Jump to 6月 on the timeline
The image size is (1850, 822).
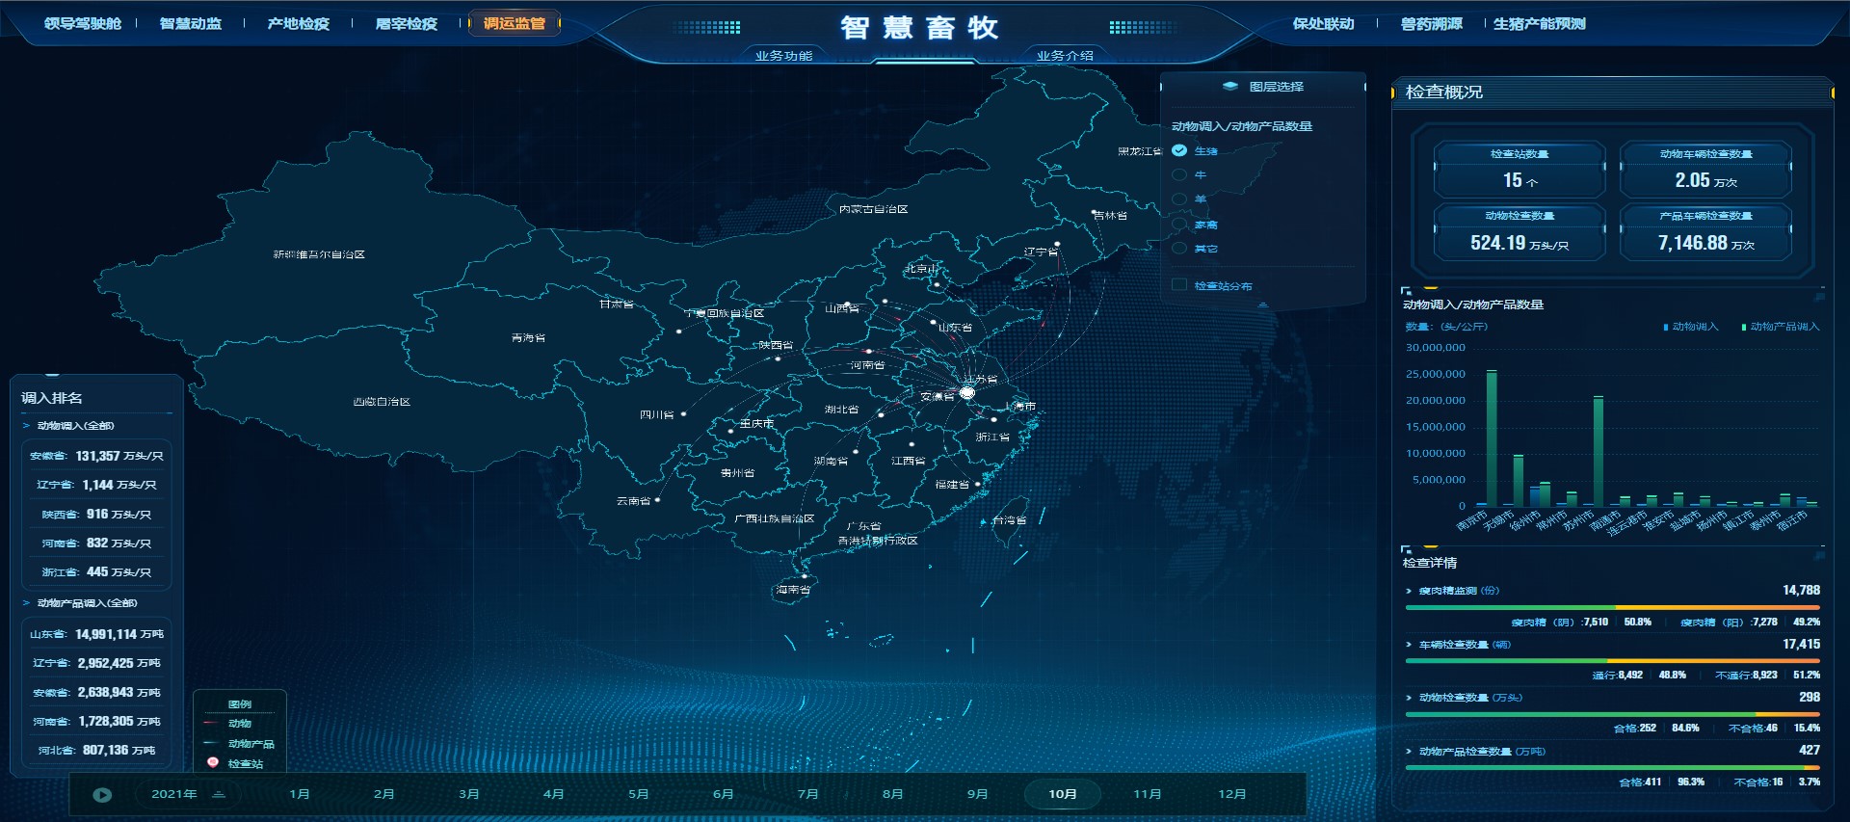pyautogui.click(x=723, y=794)
